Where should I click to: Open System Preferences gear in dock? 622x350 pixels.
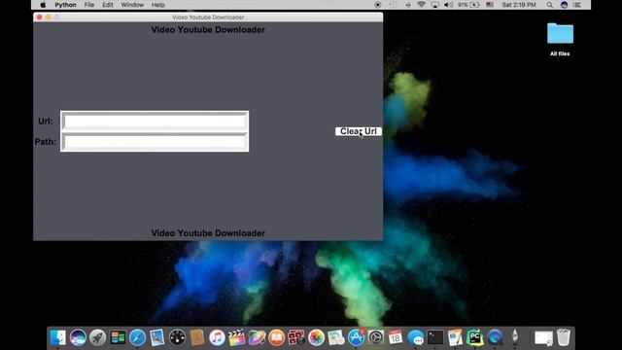click(x=376, y=337)
